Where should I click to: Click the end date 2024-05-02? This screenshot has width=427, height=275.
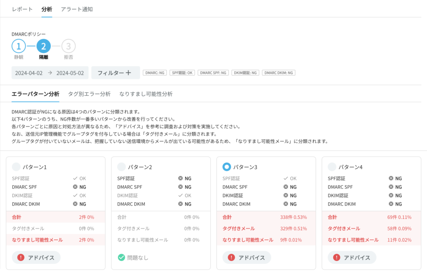[x=70, y=73]
